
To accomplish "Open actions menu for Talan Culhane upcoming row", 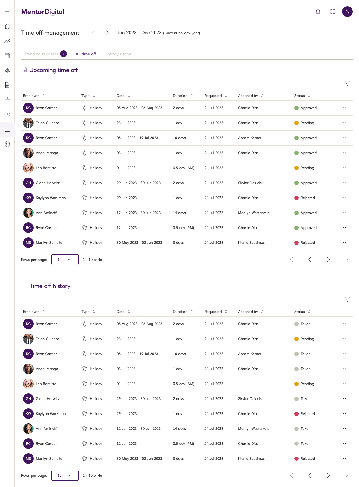I will tap(345, 123).
